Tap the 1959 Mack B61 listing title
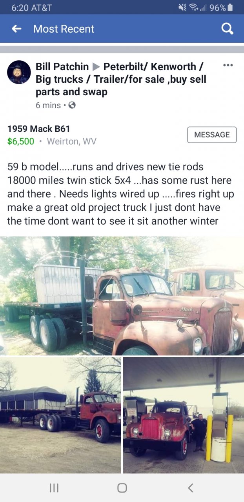Image resolution: width=244 pixels, height=502 pixels. coord(38,129)
